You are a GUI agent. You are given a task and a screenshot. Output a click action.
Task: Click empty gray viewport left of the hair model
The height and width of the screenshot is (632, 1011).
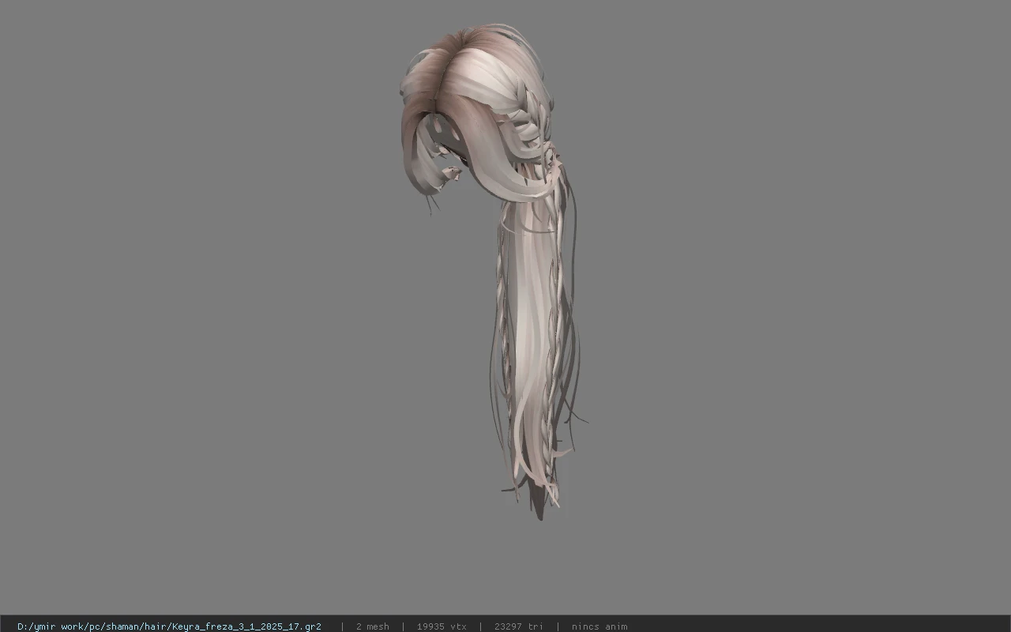197,316
